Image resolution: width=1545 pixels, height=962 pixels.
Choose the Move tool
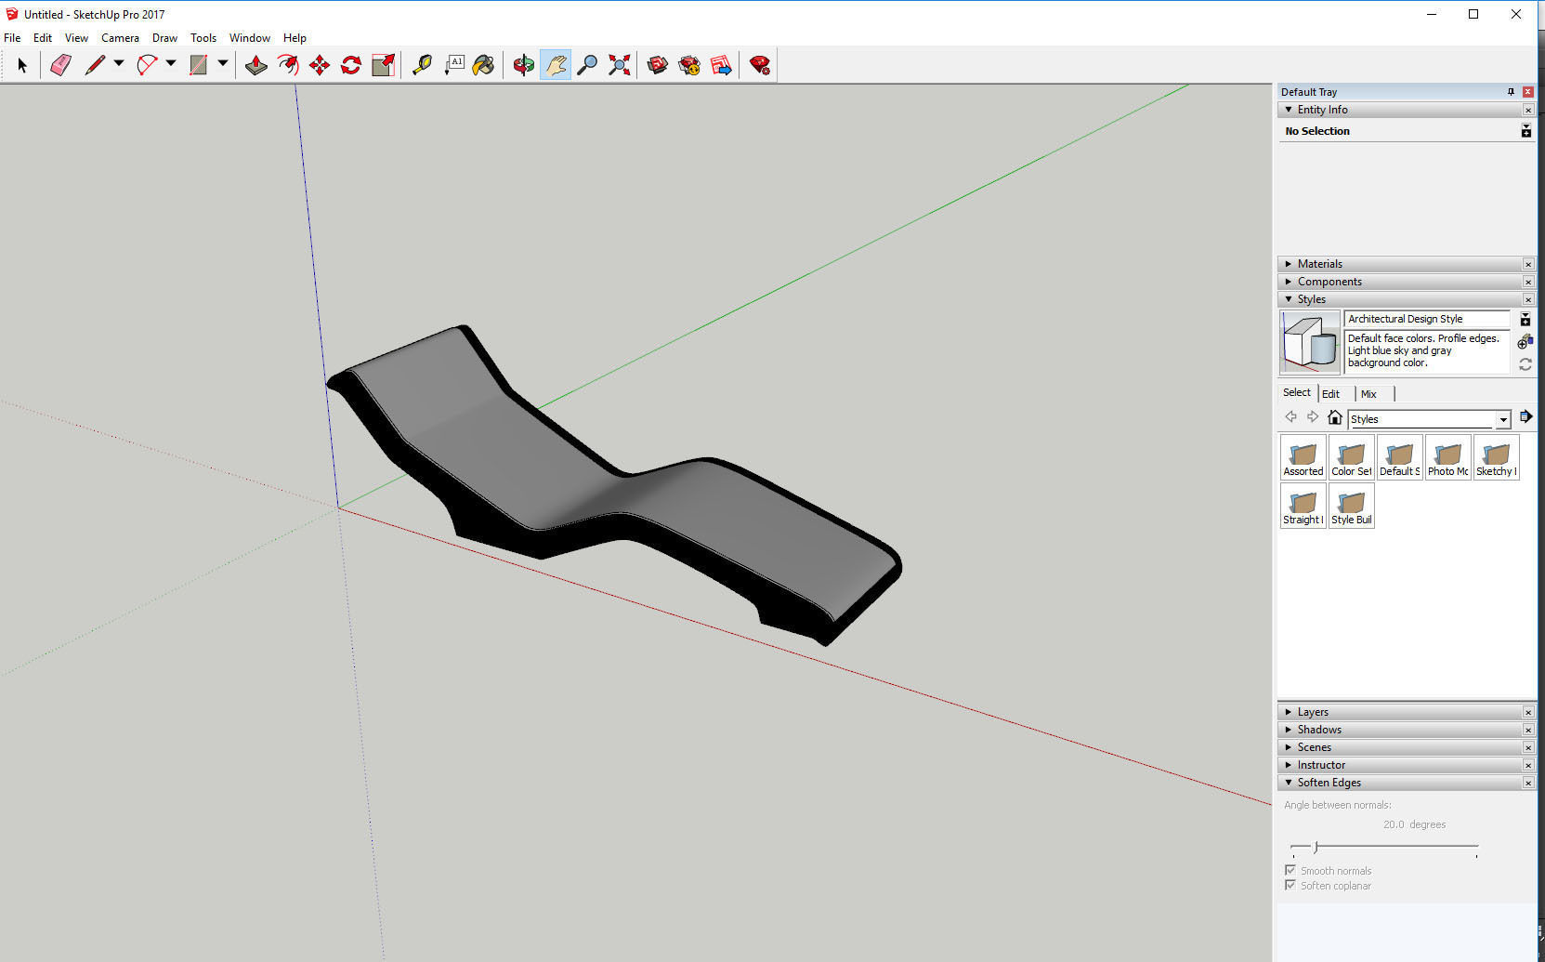point(320,65)
